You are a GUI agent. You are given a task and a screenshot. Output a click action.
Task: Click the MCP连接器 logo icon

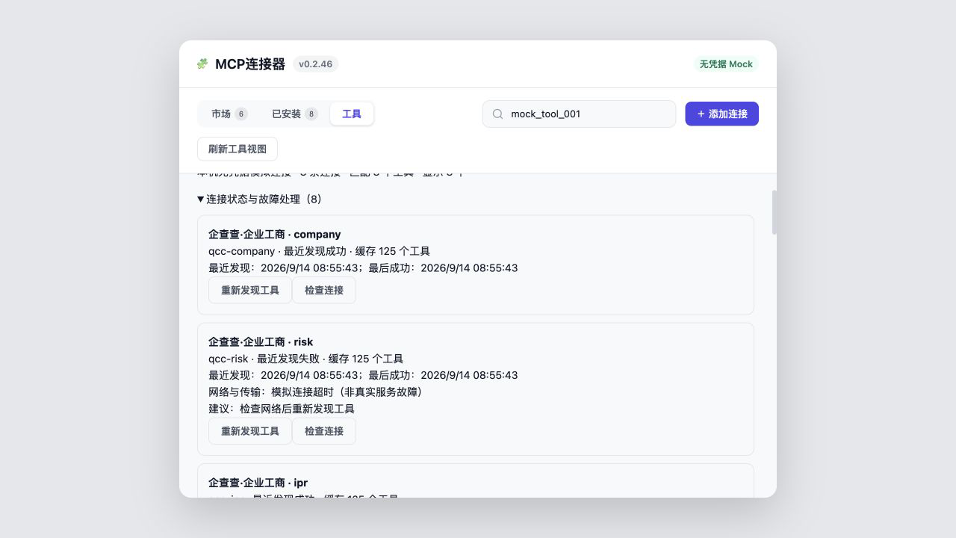click(202, 64)
